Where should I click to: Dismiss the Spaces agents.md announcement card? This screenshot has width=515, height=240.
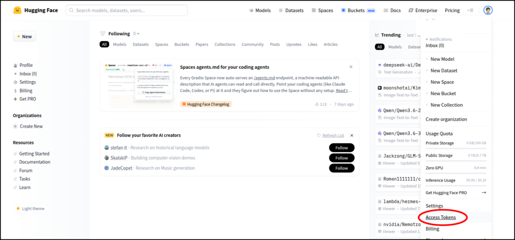351,67
